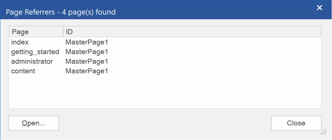
Task: Click the divider between Page and ID headers
Action: (63, 32)
